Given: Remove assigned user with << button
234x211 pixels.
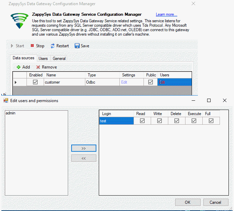Looking at the screenshot, I should [x=84, y=158].
